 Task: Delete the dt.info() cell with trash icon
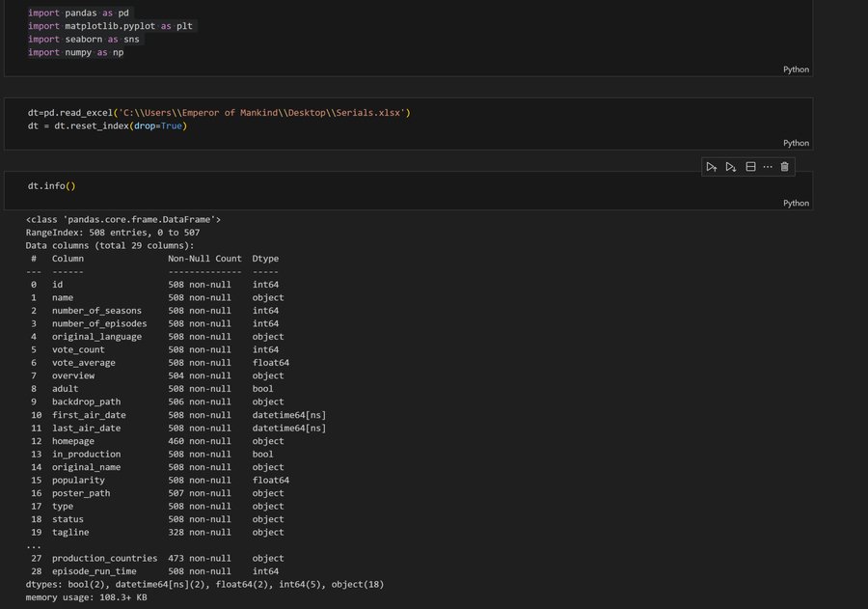coord(785,167)
